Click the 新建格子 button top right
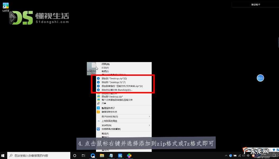Image resolution: width=279 pixels, height=159 pixels. click(255, 4)
